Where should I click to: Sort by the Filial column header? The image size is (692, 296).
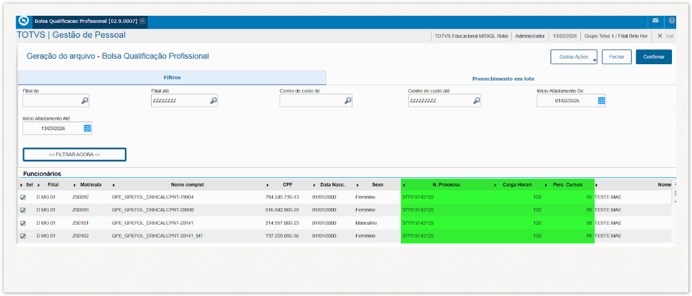53,185
